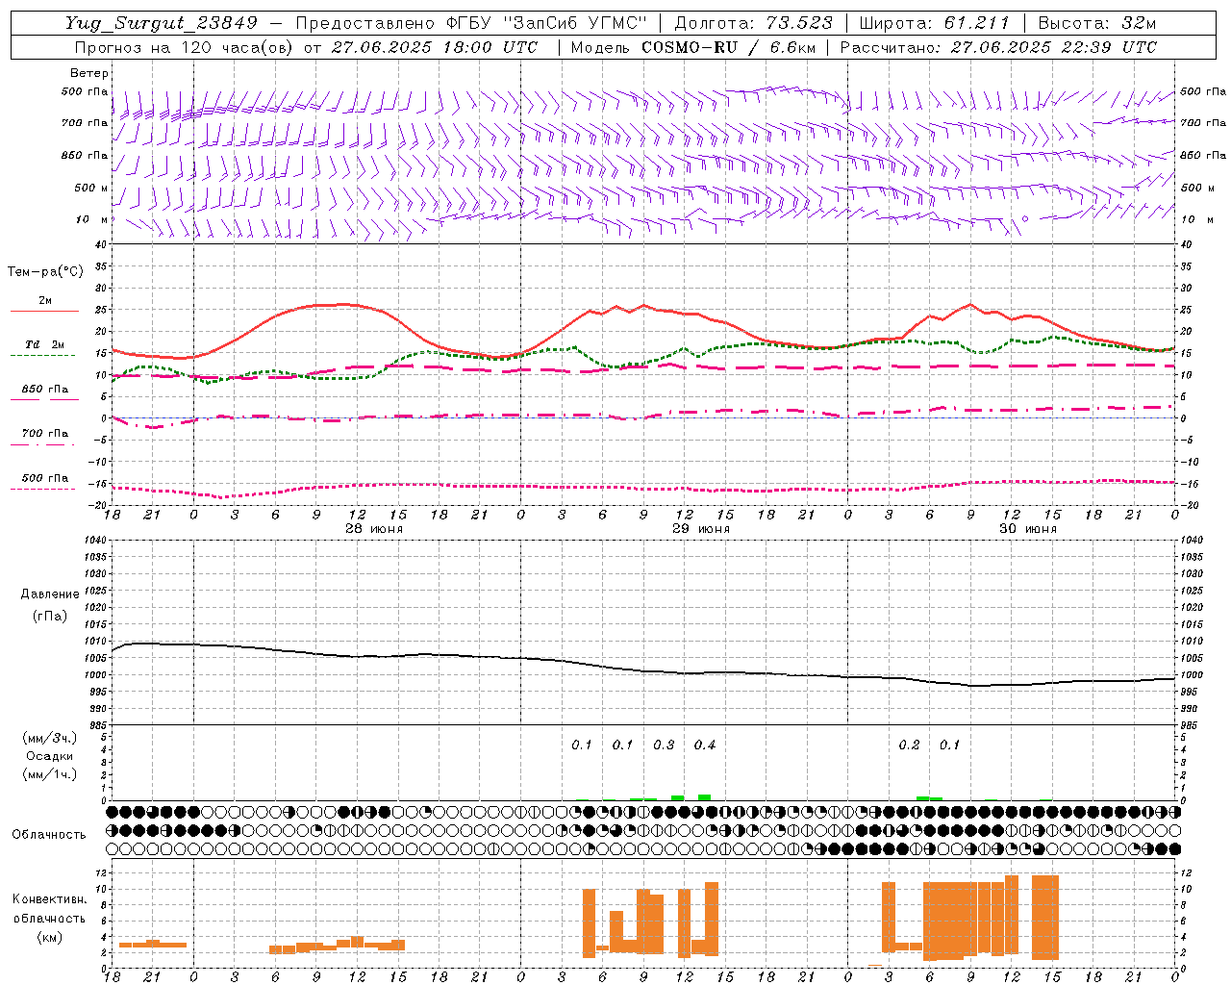Click the Долгота: 73.523 value
This screenshot has height=985, width=1231.
[754, 23]
